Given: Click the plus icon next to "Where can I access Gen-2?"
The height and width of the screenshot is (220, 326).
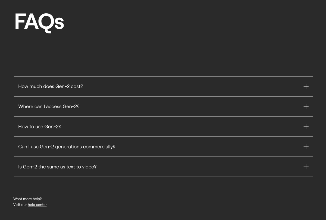Looking at the screenshot, I should pyautogui.click(x=306, y=106).
